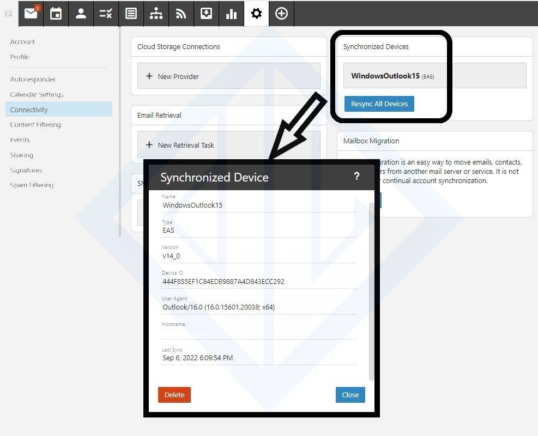538x436 pixels.
Task: Click the circled plus New item icon
Action: point(281,14)
